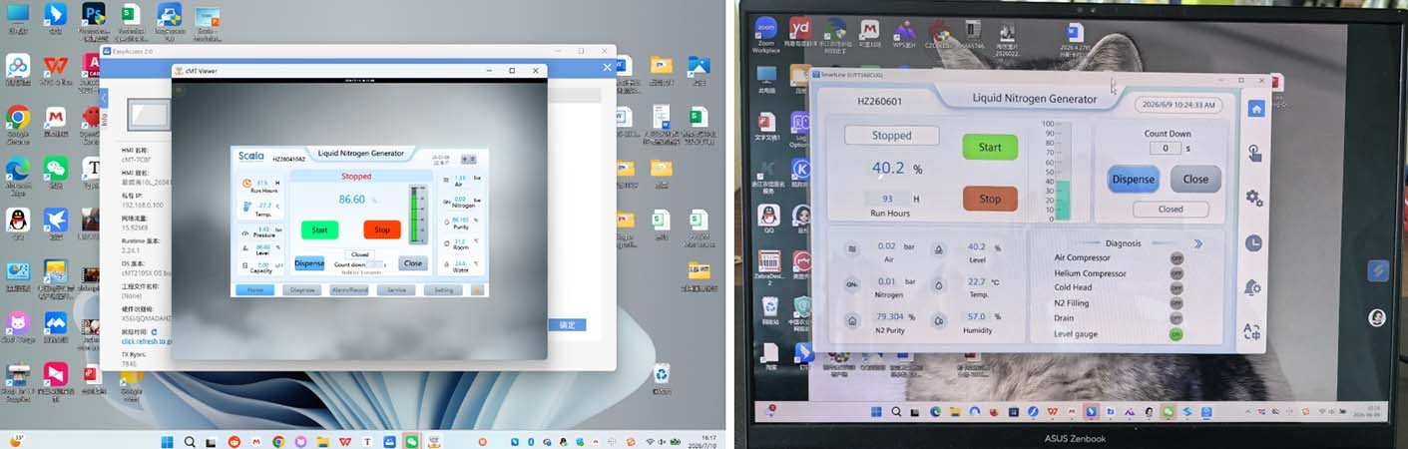Image resolution: width=1408 pixels, height=449 pixels.
Task: Toggle Level gauge ON indicator
Action: pos(1176,334)
